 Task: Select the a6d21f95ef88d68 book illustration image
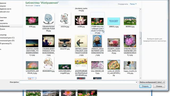point(81,64)
